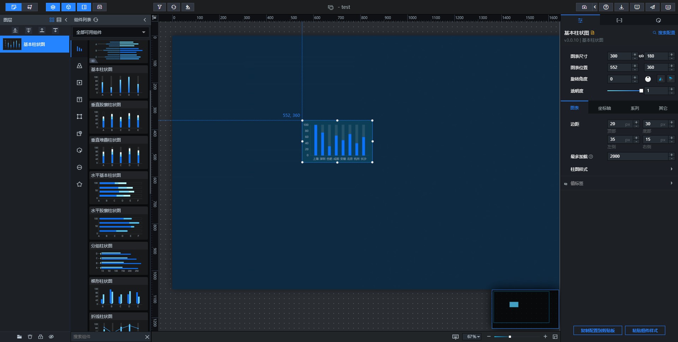Add the 垂直胶囊柱状图 component thumbnail
678x342 pixels.
[x=118, y=121]
